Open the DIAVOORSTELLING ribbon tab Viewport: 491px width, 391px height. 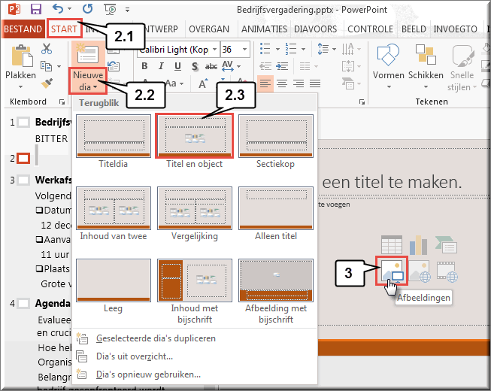[315, 29]
